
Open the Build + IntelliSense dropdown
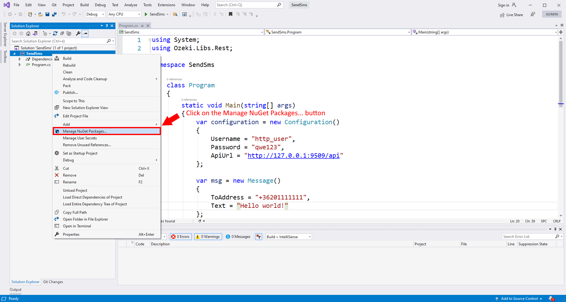point(289,237)
